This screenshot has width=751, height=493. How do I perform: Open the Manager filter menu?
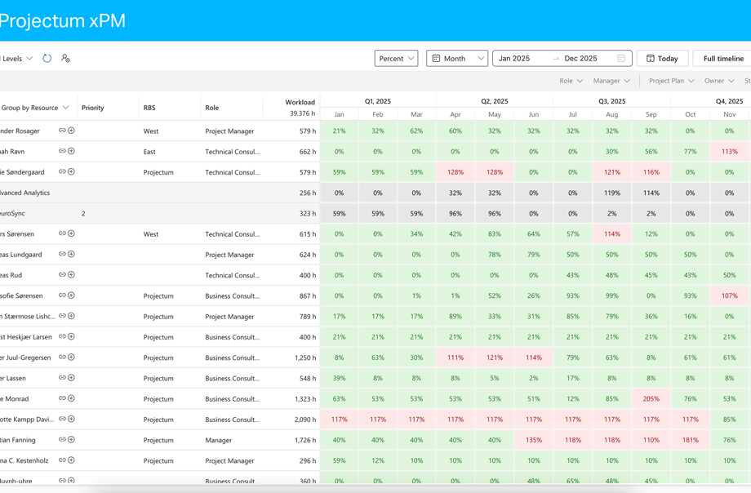(x=611, y=81)
